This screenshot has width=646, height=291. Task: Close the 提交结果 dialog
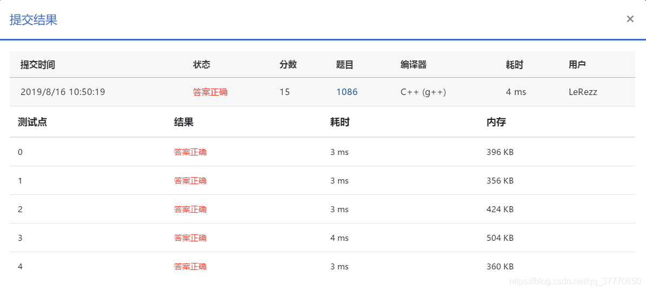tap(630, 19)
